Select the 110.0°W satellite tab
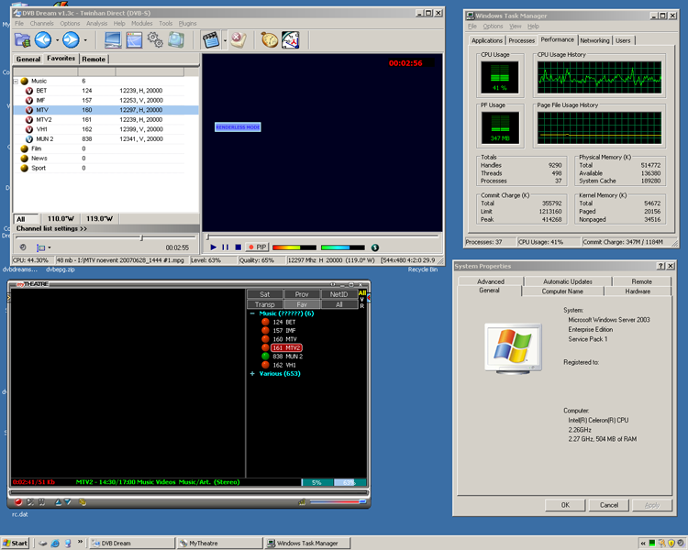688x550 pixels. [x=61, y=218]
